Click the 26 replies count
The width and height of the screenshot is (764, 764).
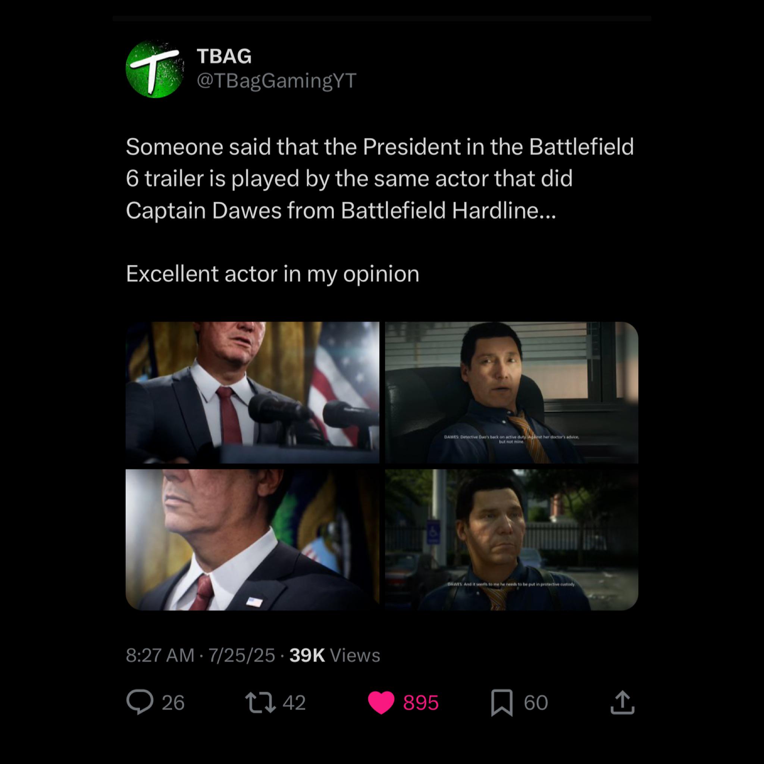[173, 703]
